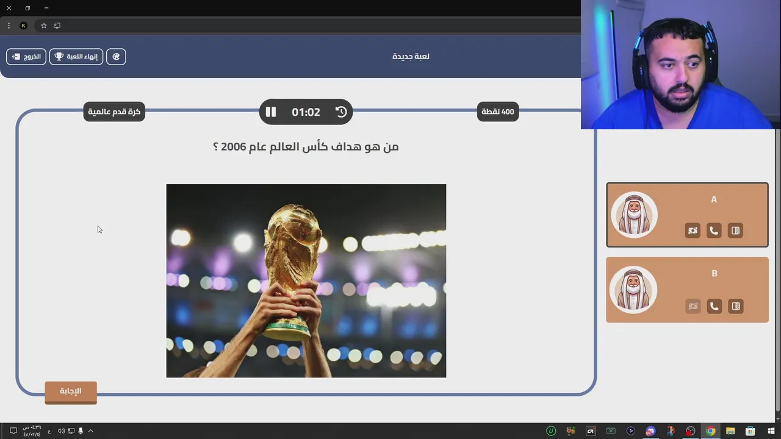
Task: Open the volume control in system tray
Action: 61,431
